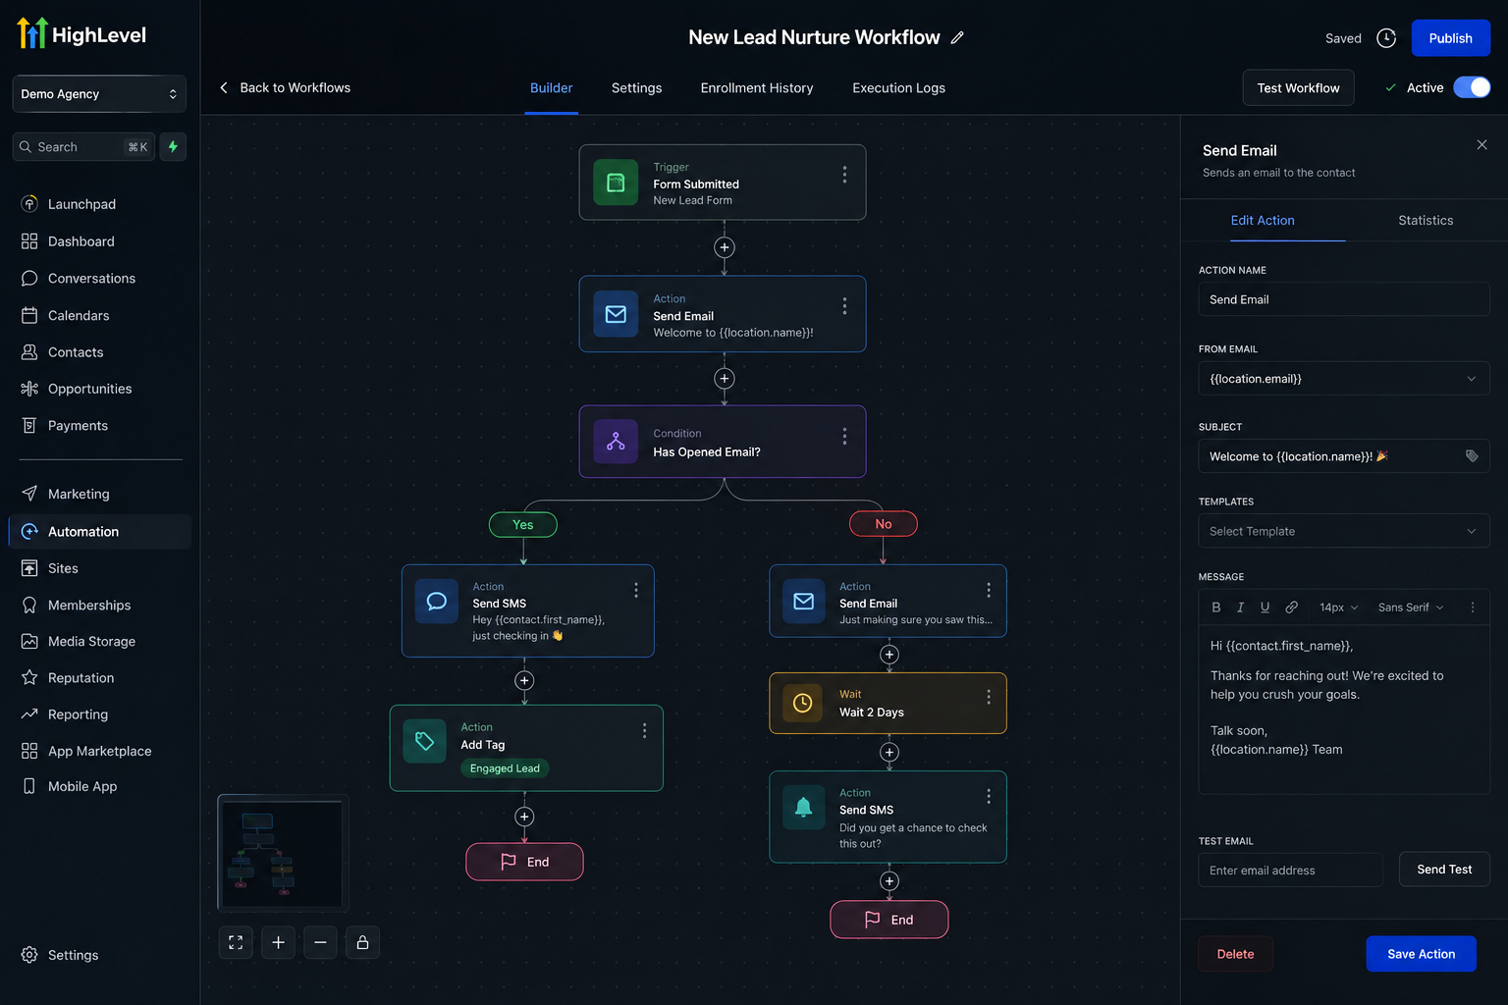The width and height of the screenshot is (1508, 1005).
Task: Go Back to Workflows
Action: (x=285, y=88)
